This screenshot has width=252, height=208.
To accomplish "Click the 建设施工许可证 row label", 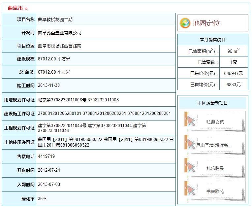I will pos(19,114).
